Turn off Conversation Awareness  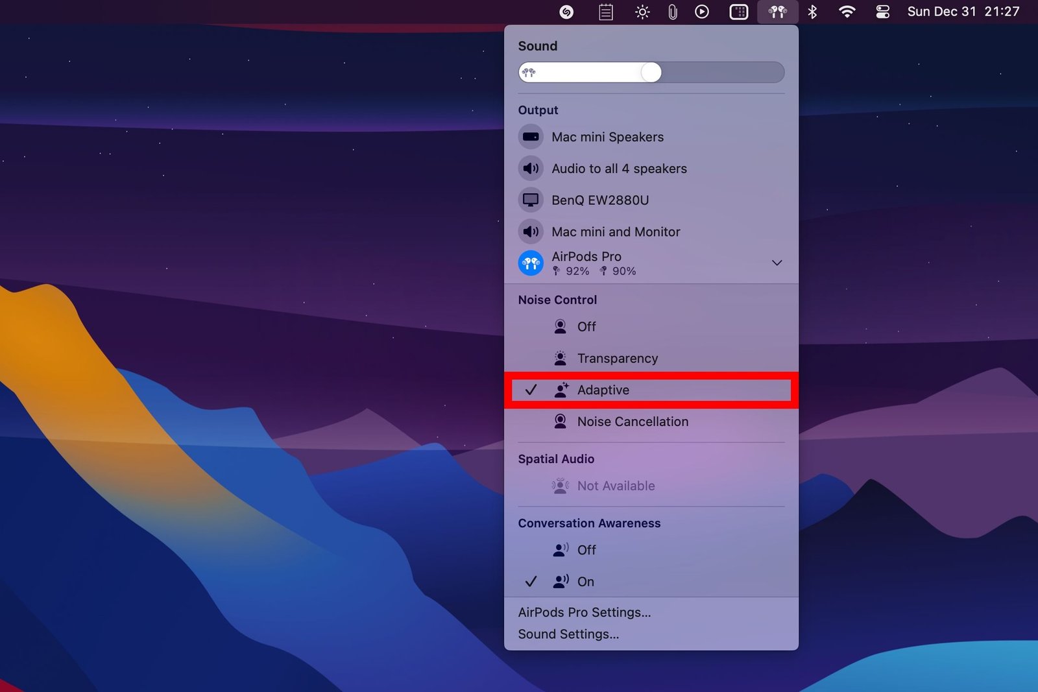[586, 549]
